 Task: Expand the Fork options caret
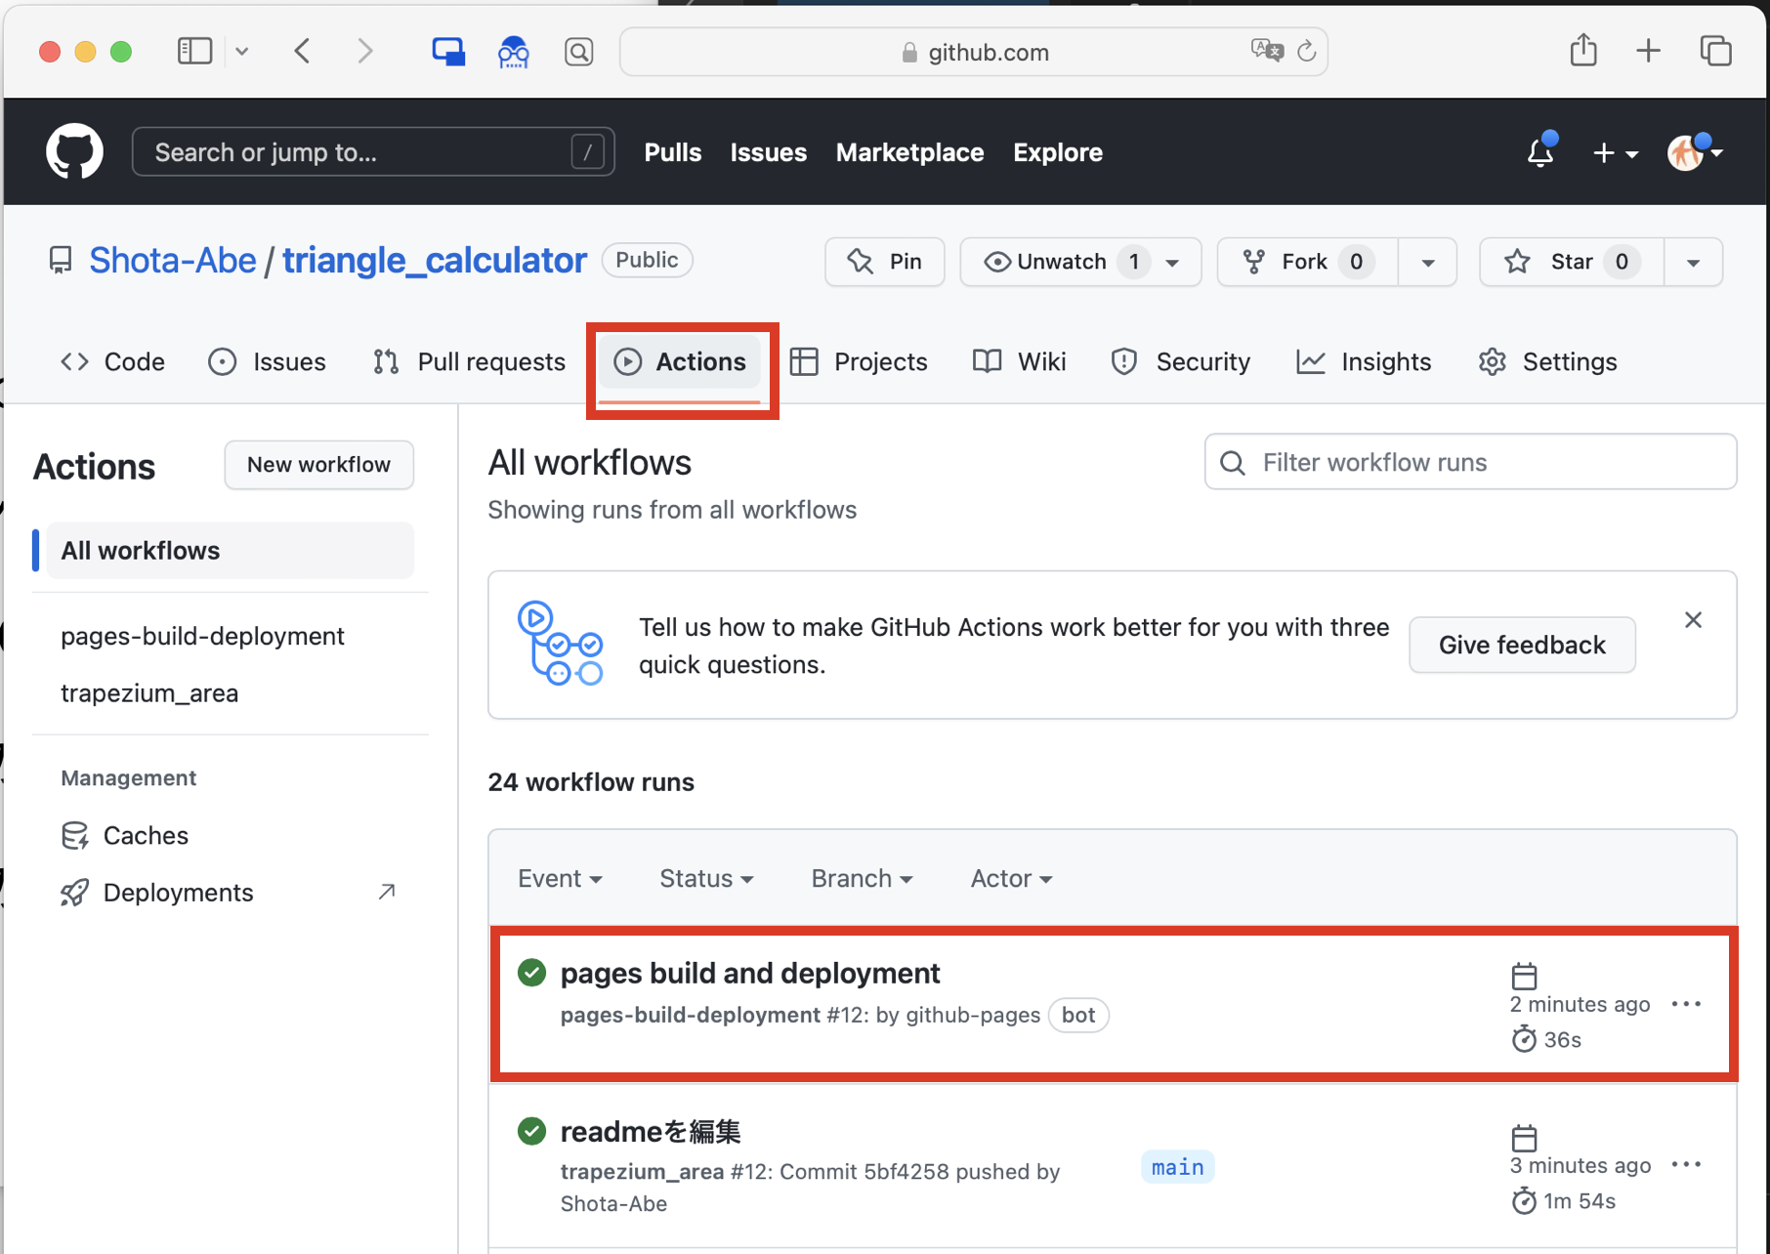1427,261
